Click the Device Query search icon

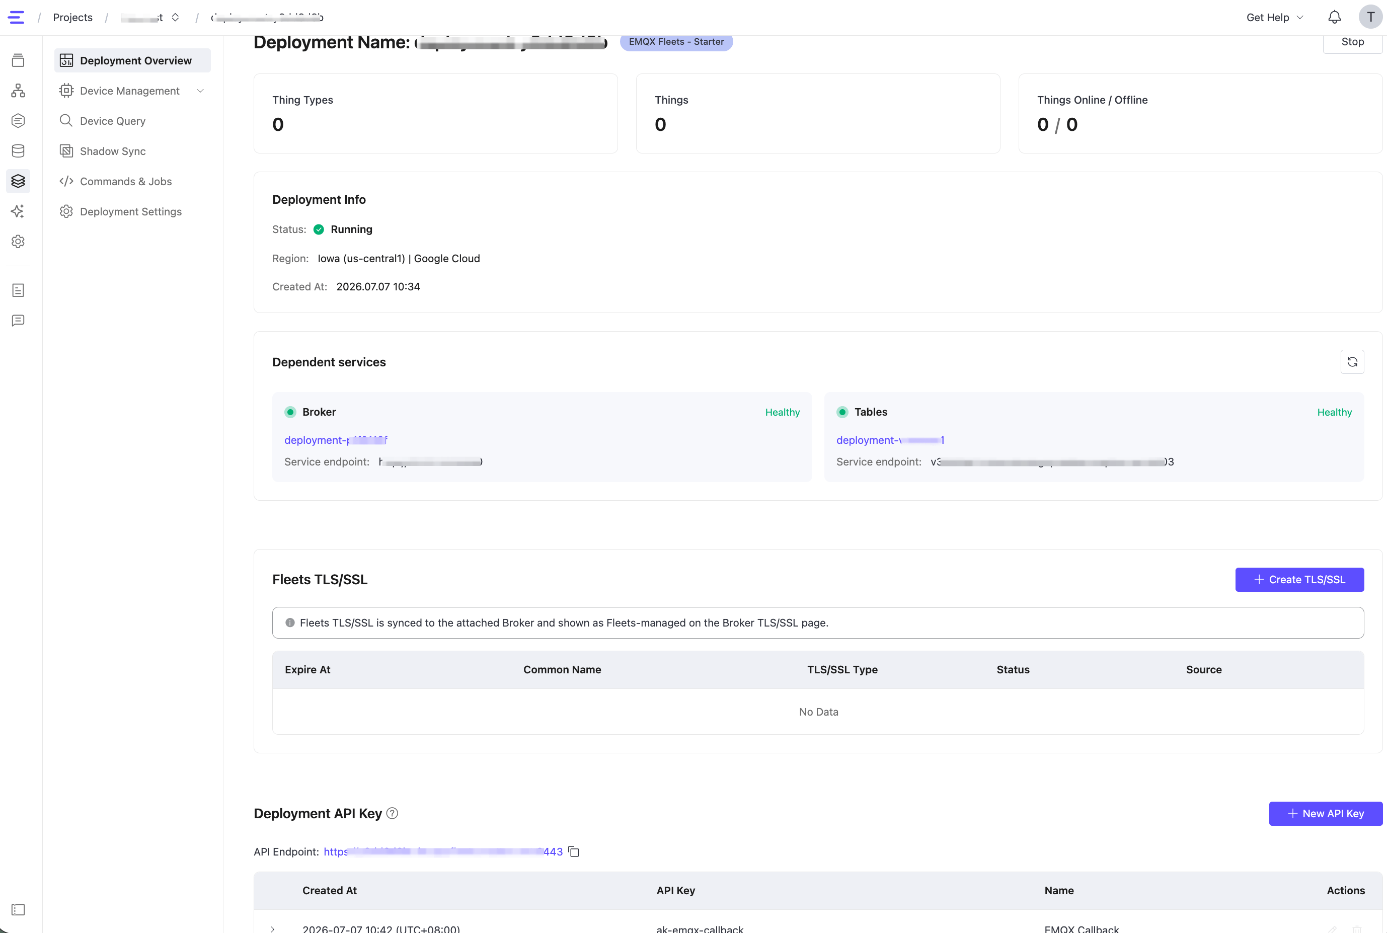pos(66,121)
